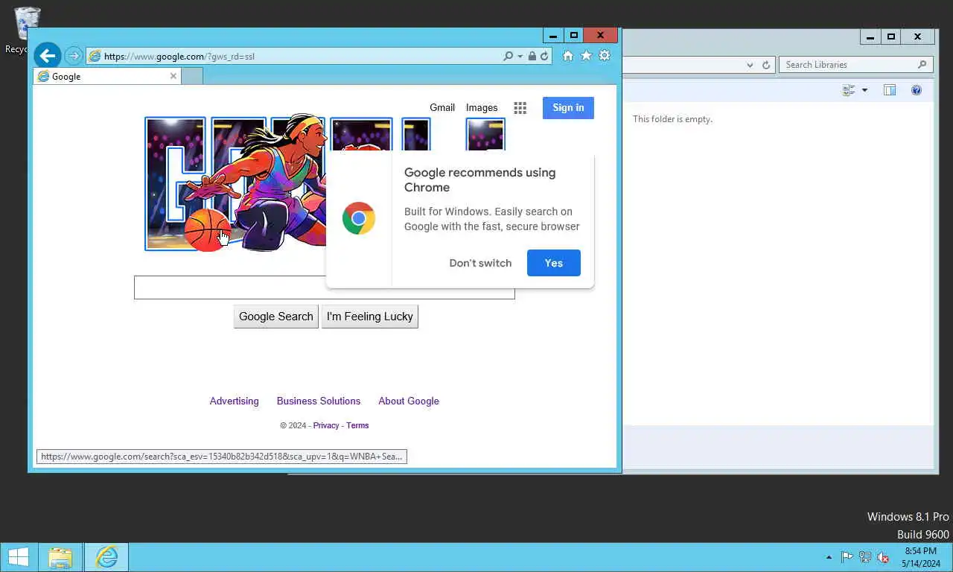
Task: Click the Google Search button
Action: (x=275, y=317)
